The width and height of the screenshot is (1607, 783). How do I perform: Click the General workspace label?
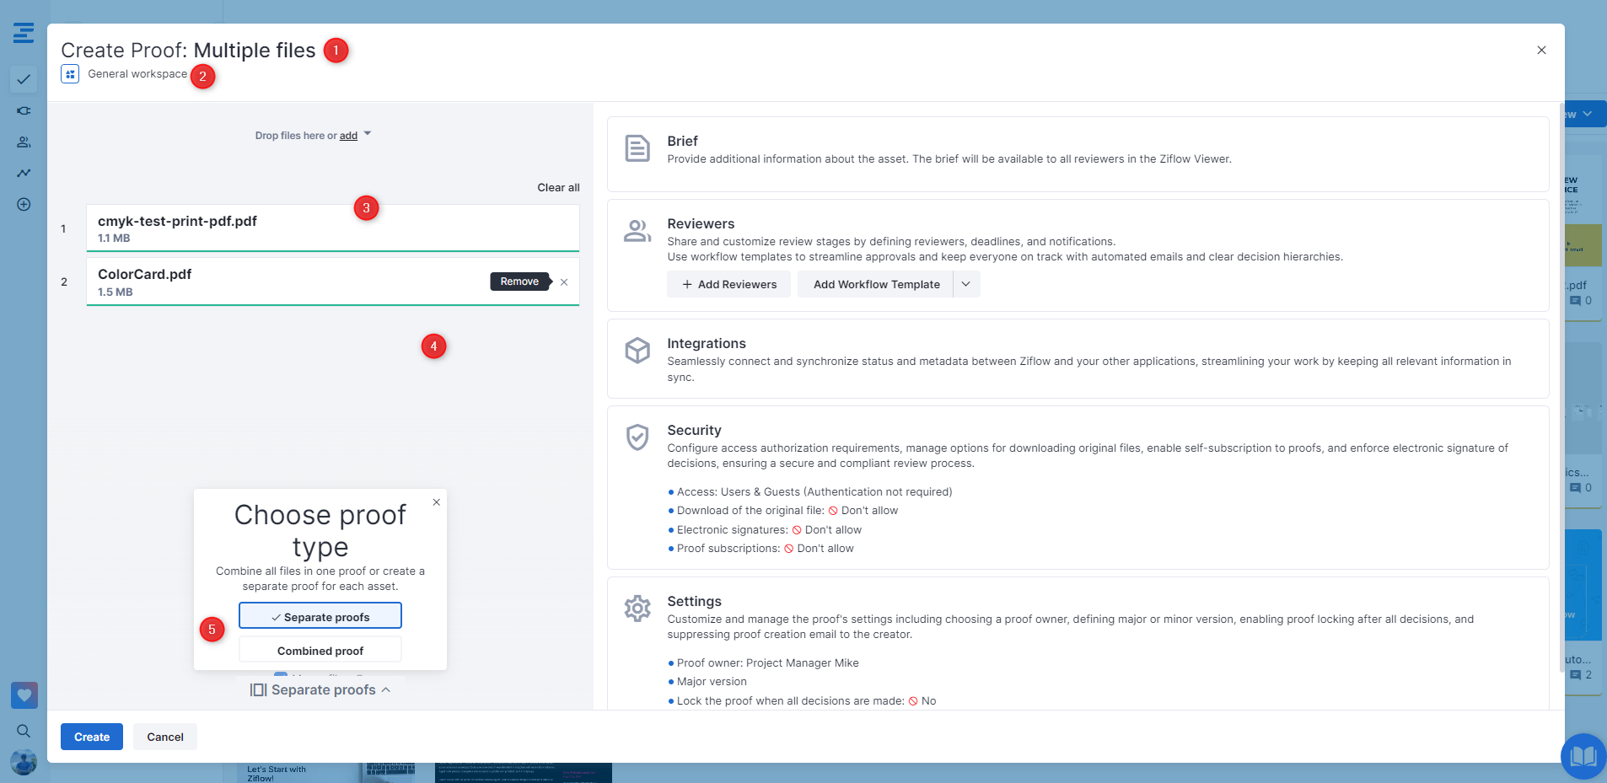[x=137, y=74]
